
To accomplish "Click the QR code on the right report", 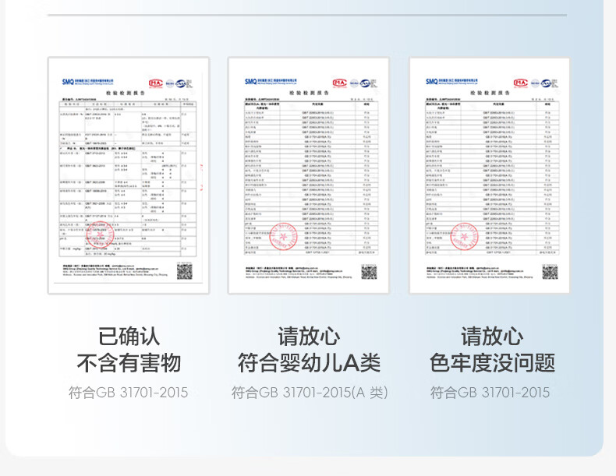I will [550, 272].
